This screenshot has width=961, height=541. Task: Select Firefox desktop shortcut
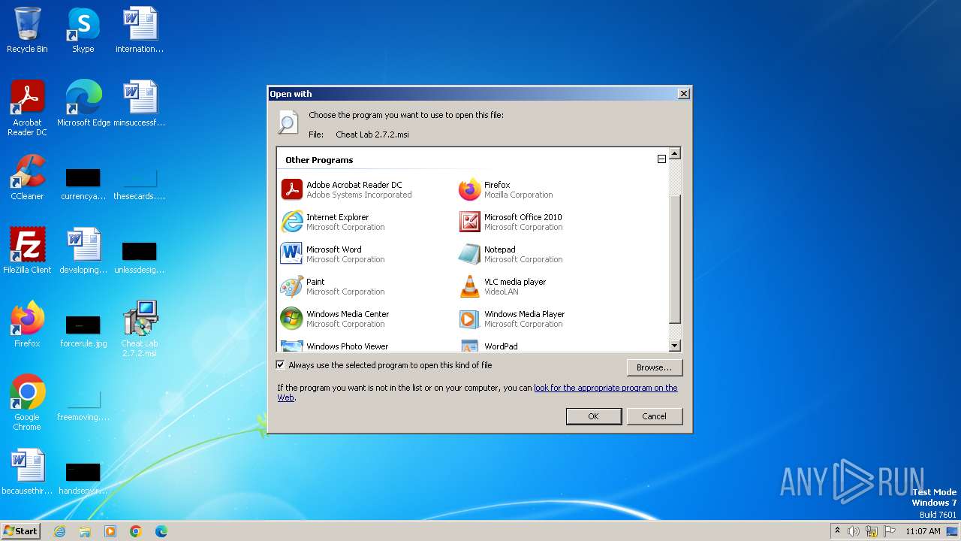point(27,325)
